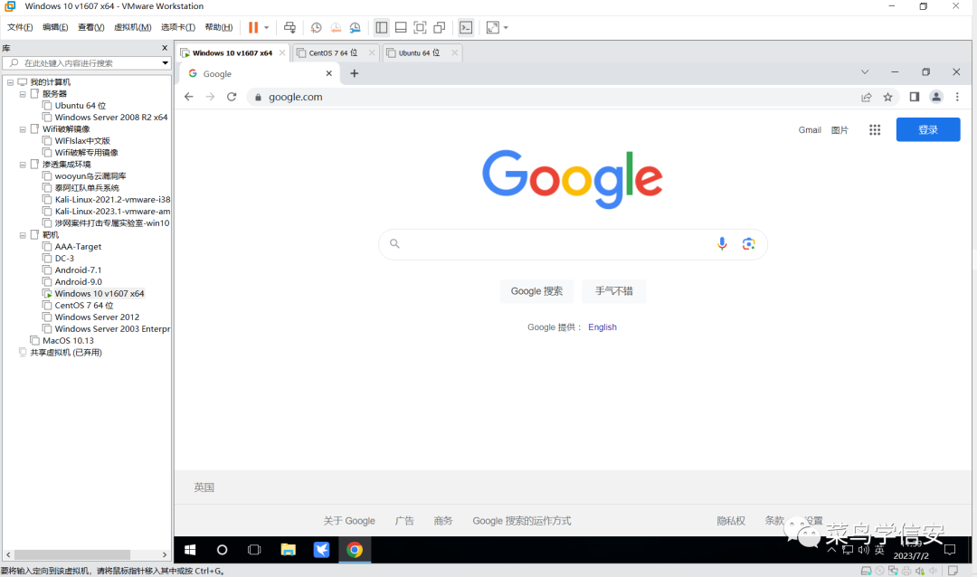
Task: Select Android-9.0 in the library
Action: [78, 281]
